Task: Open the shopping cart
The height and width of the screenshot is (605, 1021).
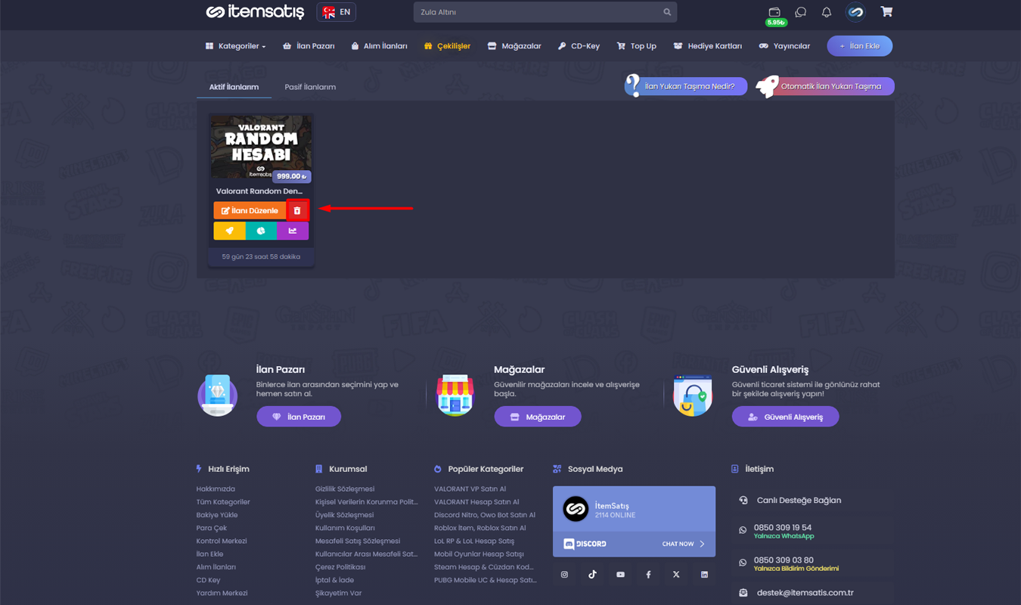Action: pyautogui.click(x=886, y=12)
